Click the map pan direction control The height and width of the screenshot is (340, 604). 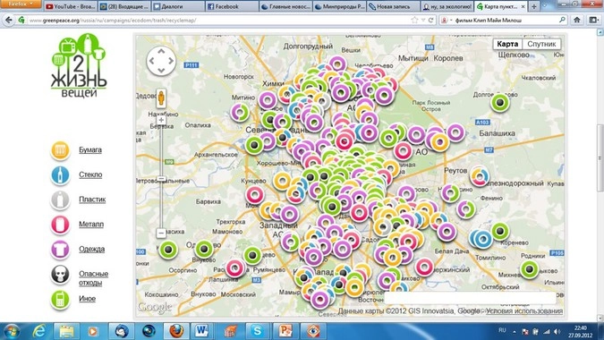161,61
